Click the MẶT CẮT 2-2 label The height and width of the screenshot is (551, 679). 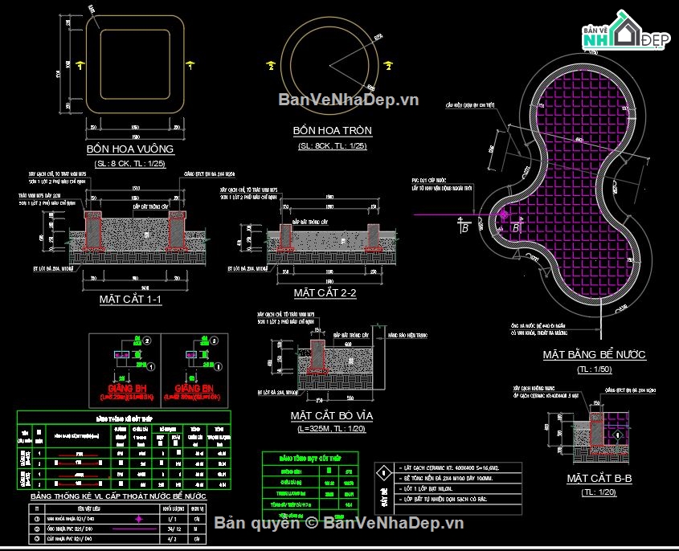coord(325,293)
